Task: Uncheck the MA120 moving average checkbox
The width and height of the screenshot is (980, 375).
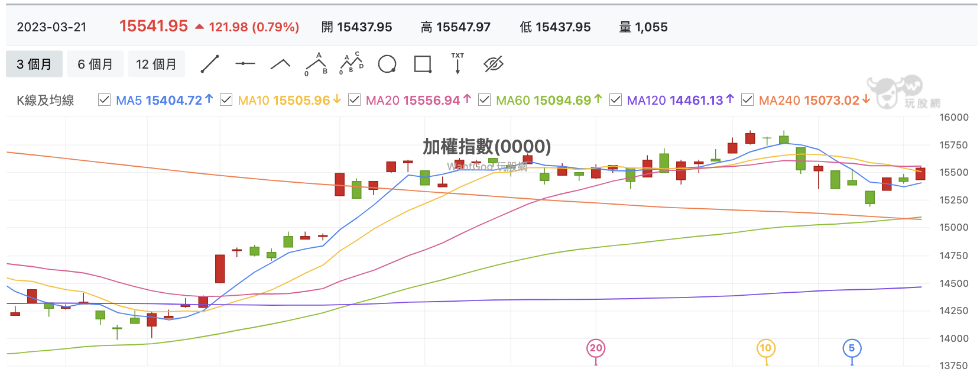Action: pos(615,100)
